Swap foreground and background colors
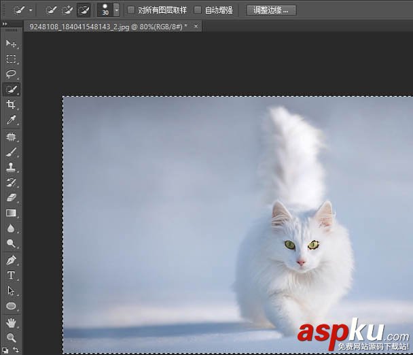The height and width of the screenshot is (355, 413). [x=16, y=350]
